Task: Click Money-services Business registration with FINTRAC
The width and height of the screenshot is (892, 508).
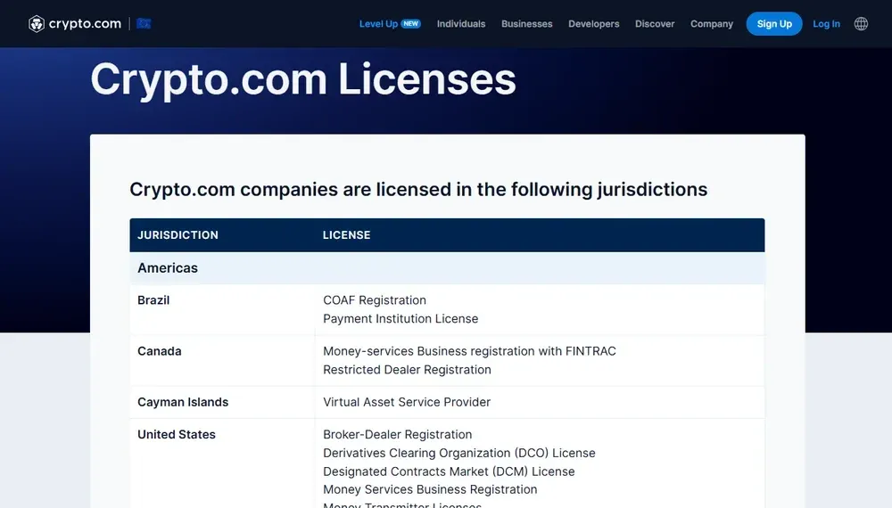Action: click(x=469, y=351)
